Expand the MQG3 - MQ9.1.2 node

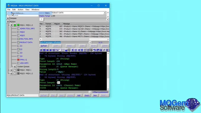point(12,73)
